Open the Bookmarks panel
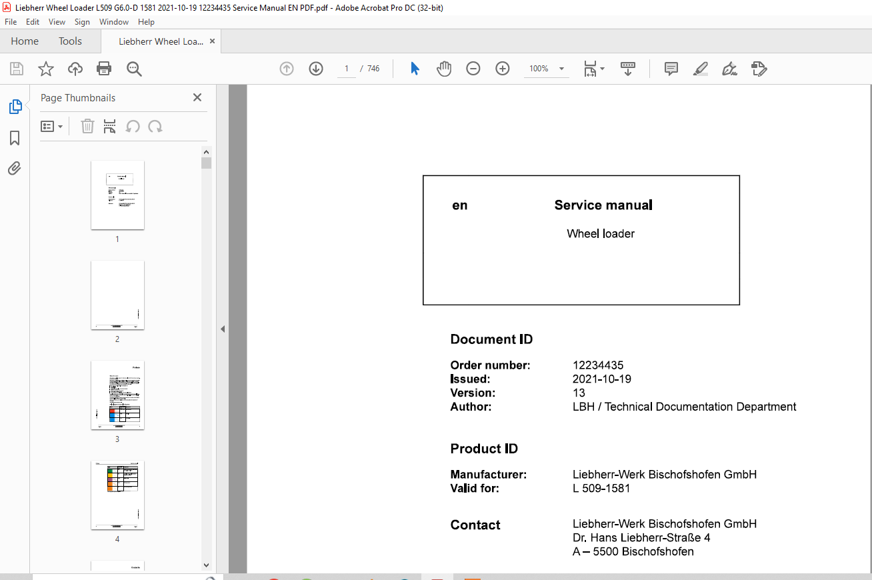Screen dimensions: 872x580 15,138
